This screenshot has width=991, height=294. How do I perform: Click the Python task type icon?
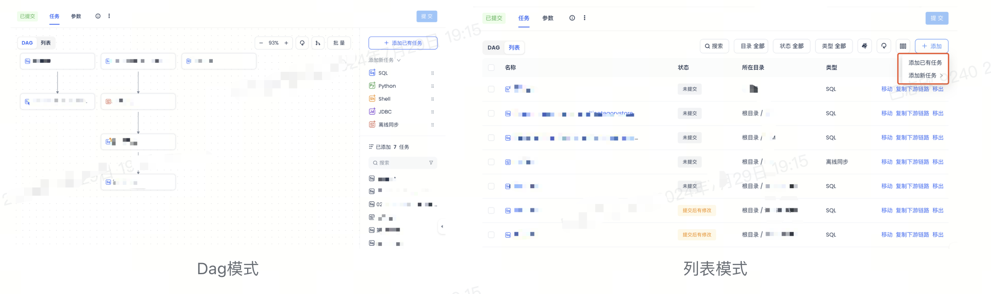pos(372,86)
